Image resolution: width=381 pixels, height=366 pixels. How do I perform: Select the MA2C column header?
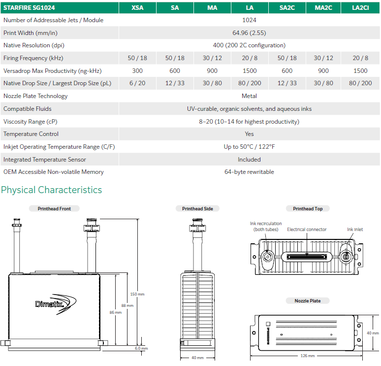tap(323, 8)
